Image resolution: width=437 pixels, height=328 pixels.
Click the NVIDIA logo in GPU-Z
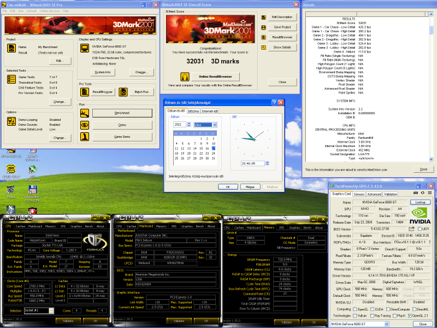click(420, 215)
